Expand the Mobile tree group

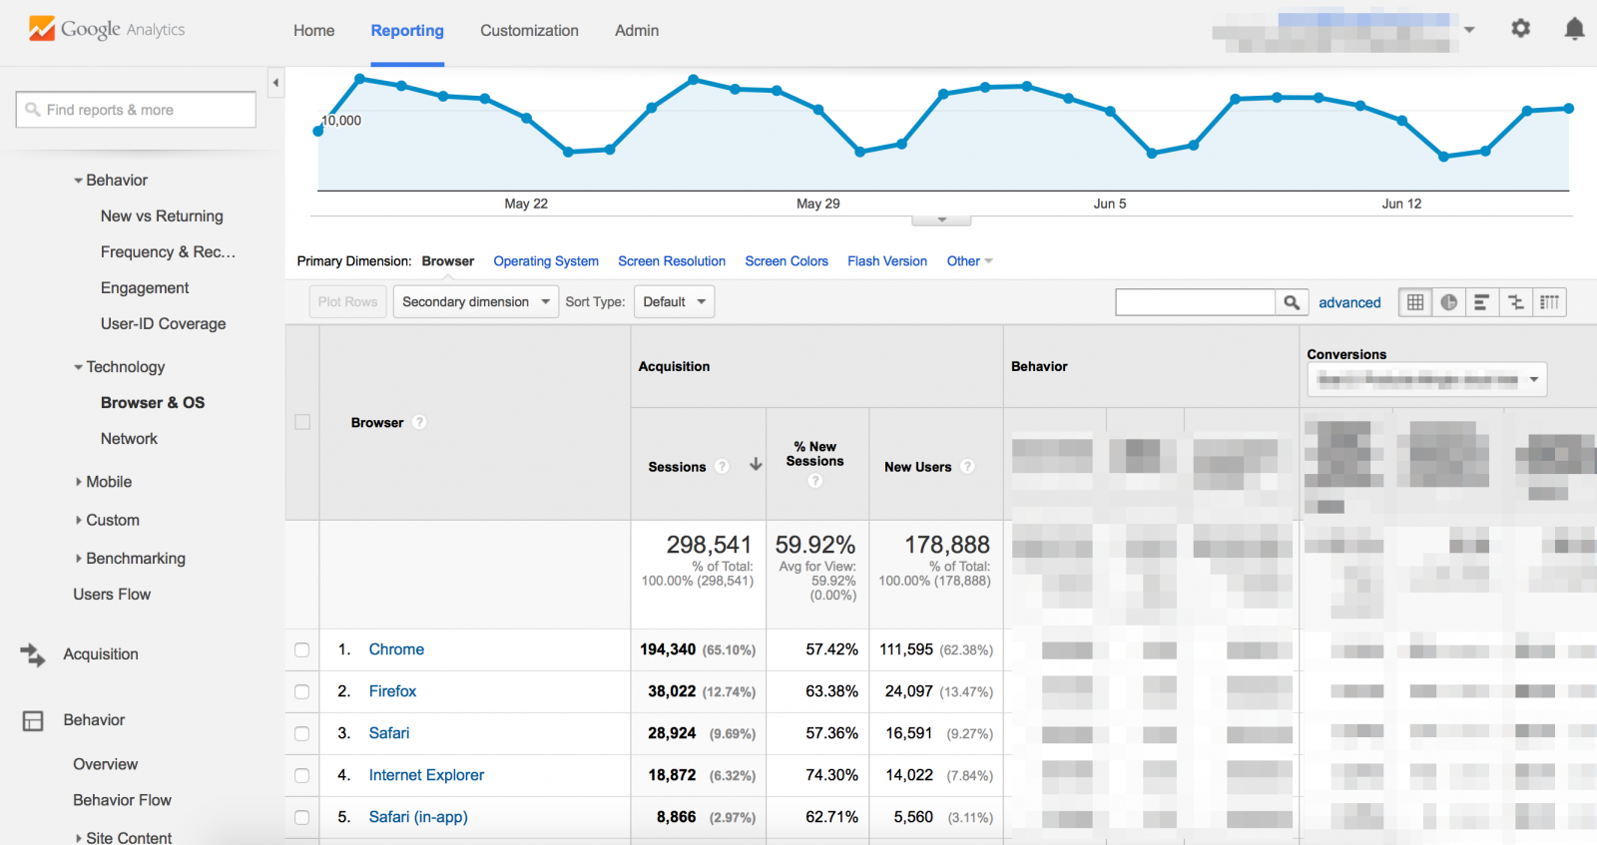(x=79, y=482)
